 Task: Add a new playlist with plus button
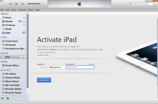pyautogui.click(x=2, y=98)
